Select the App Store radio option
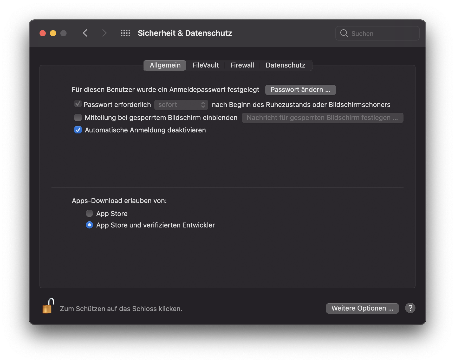This screenshot has height=363, width=455. (89, 213)
